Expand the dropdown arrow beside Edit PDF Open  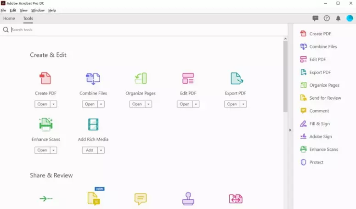196,104
